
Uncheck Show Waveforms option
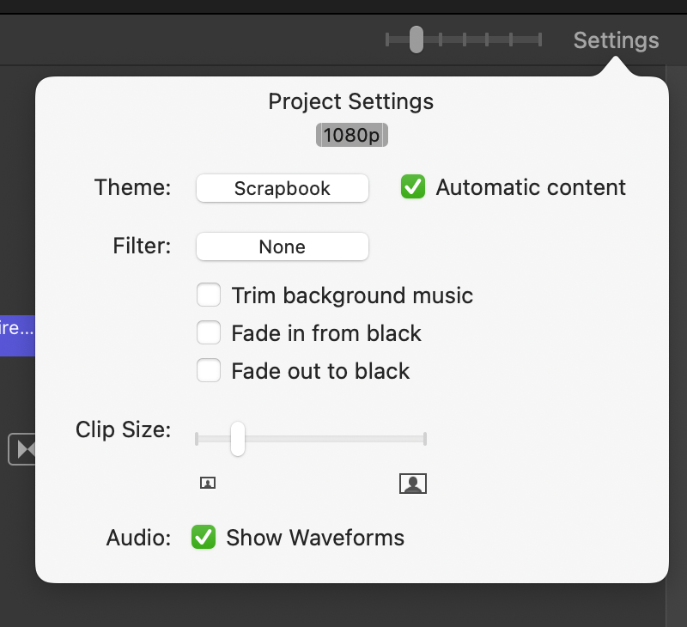pyautogui.click(x=204, y=537)
